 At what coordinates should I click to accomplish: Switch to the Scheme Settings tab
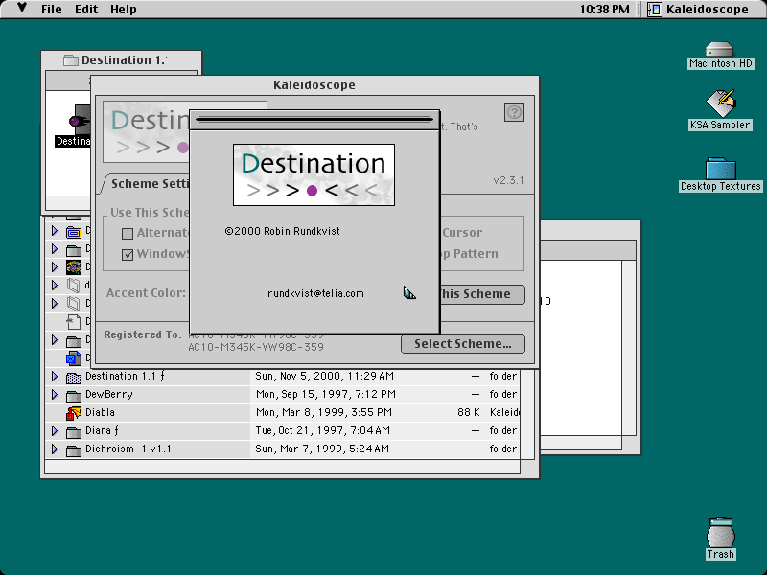point(146,184)
